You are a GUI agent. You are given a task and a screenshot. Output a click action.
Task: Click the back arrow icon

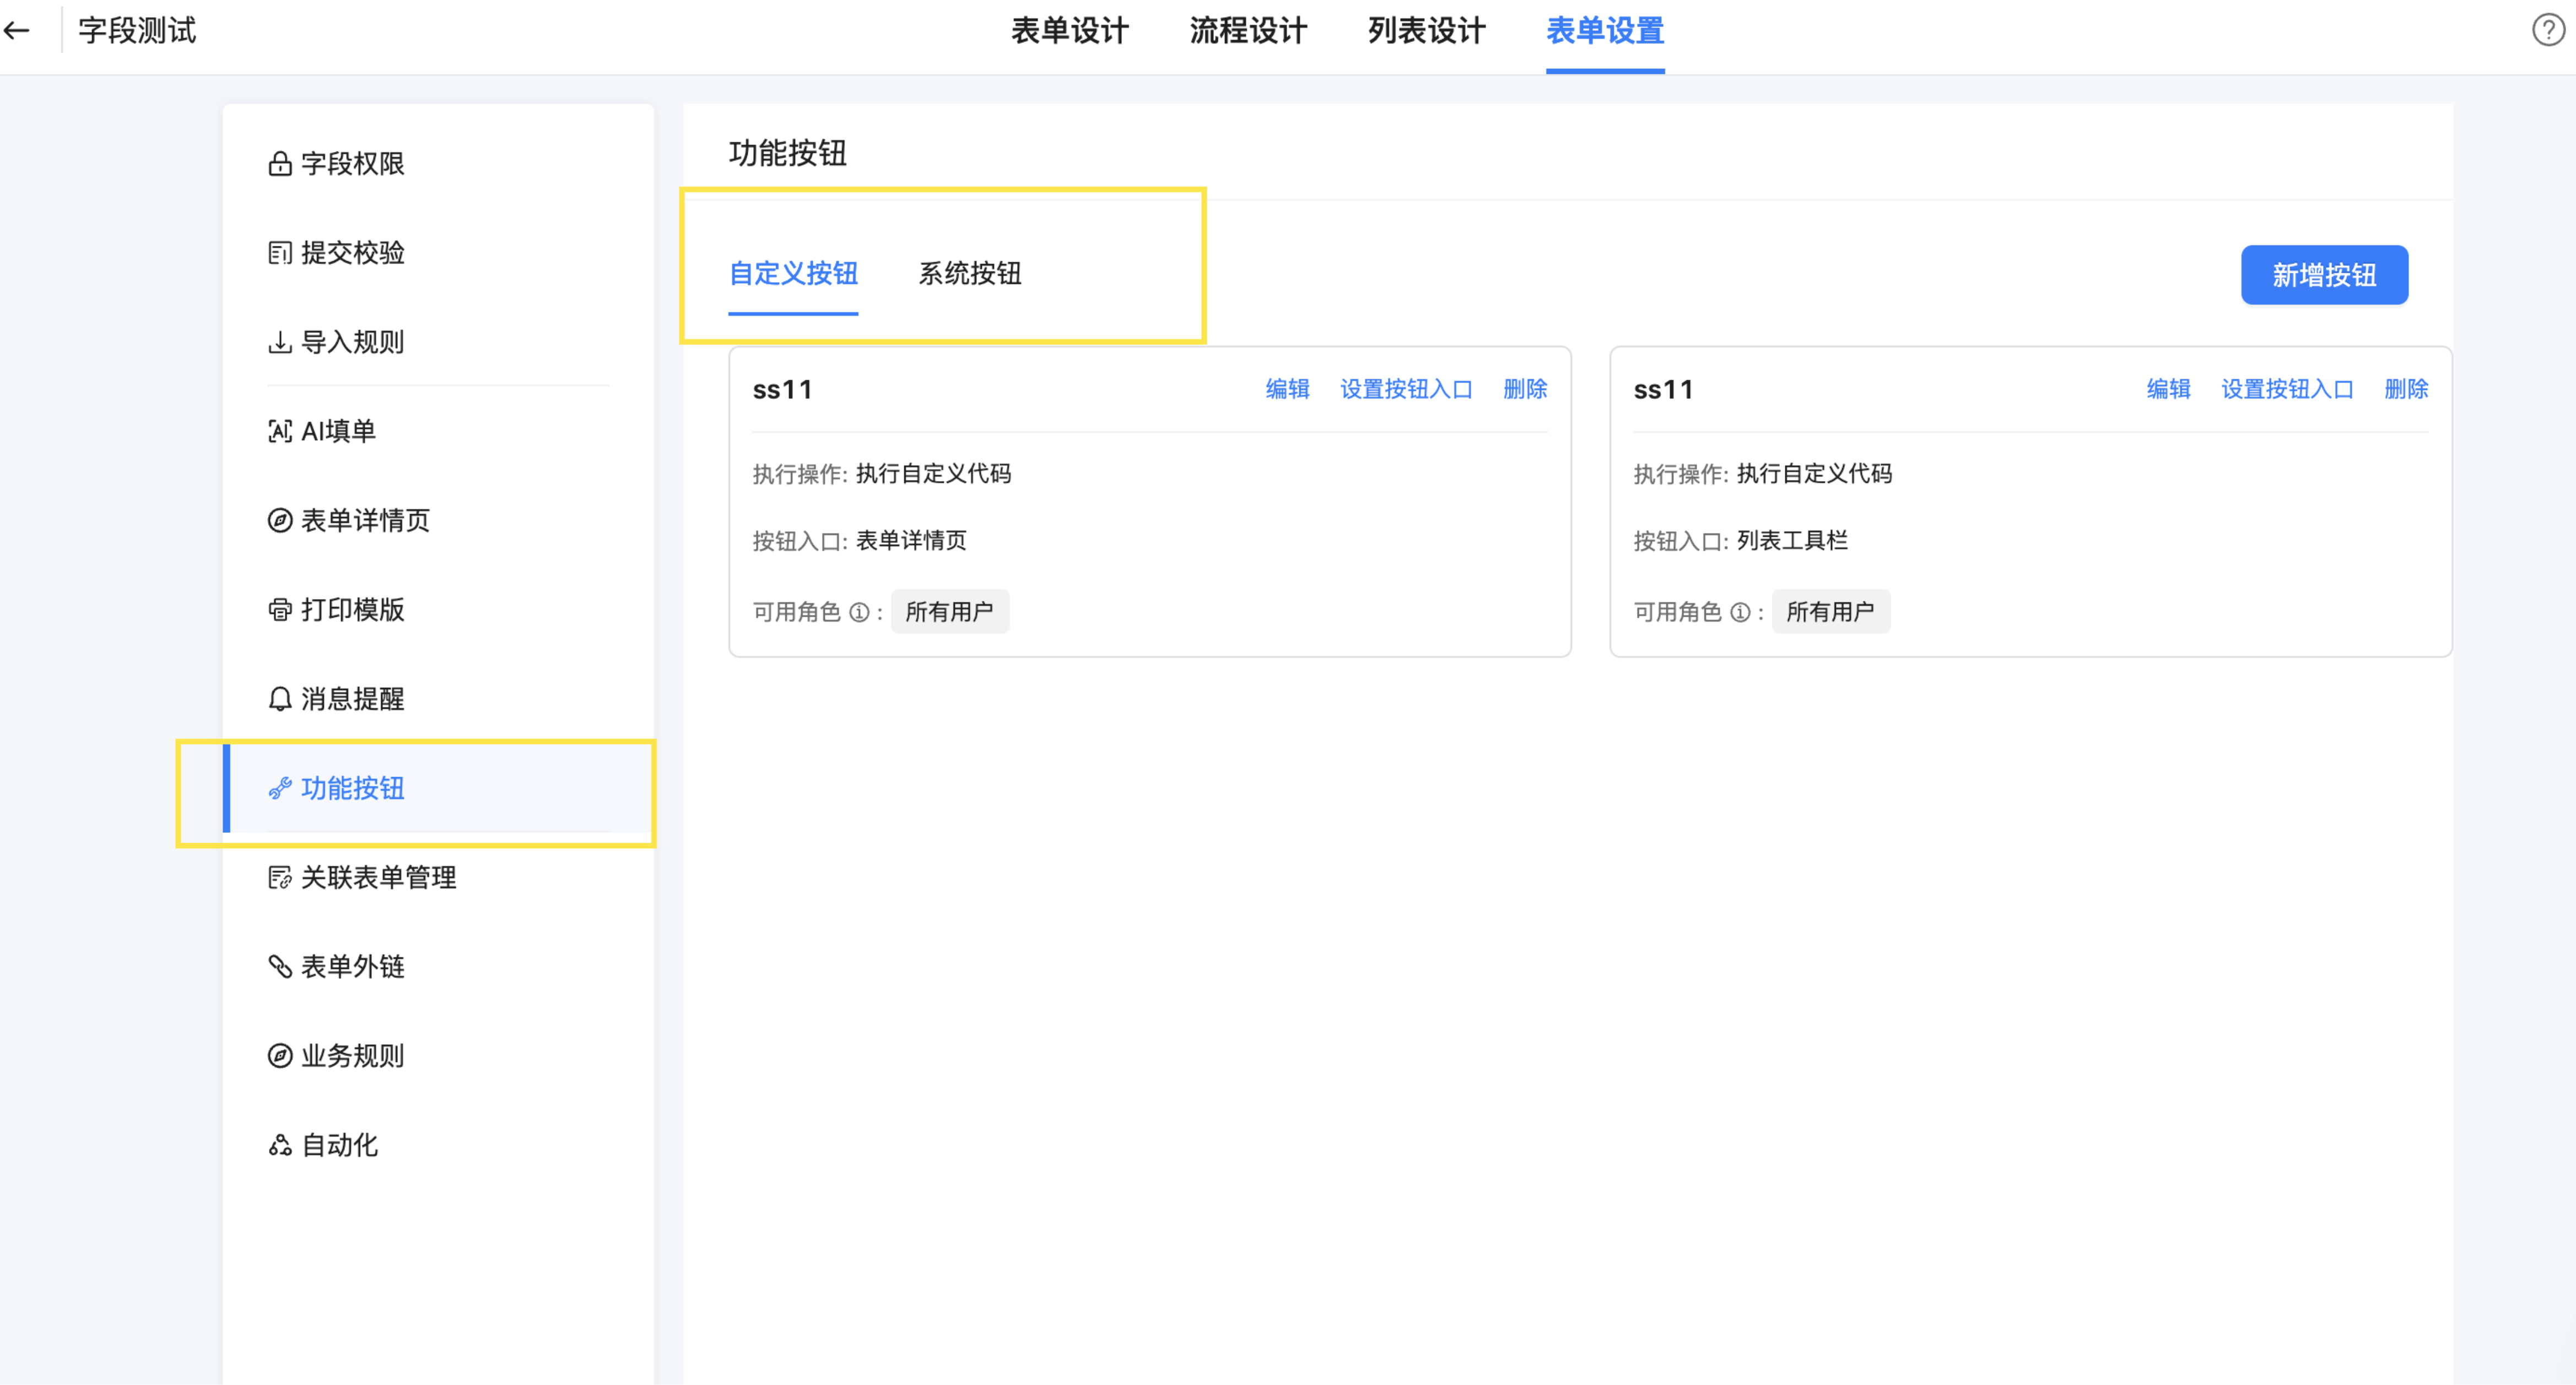point(17,30)
